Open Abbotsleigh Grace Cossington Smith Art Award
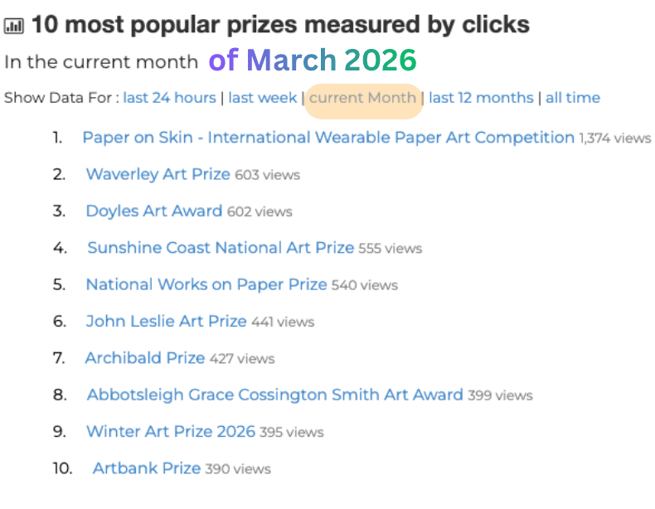 (274, 395)
